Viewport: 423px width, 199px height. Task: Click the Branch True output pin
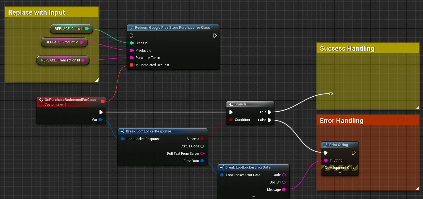point(269,112)
